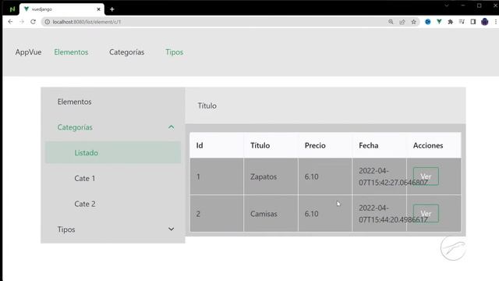Image resolution: width=499 pixels, height=281 pixels.
Task: Open the user profile avatar
Action: 485,22
